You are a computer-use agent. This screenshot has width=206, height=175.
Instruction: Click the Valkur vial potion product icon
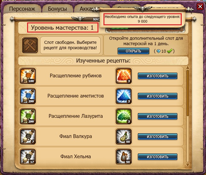(x=123, y=136)
